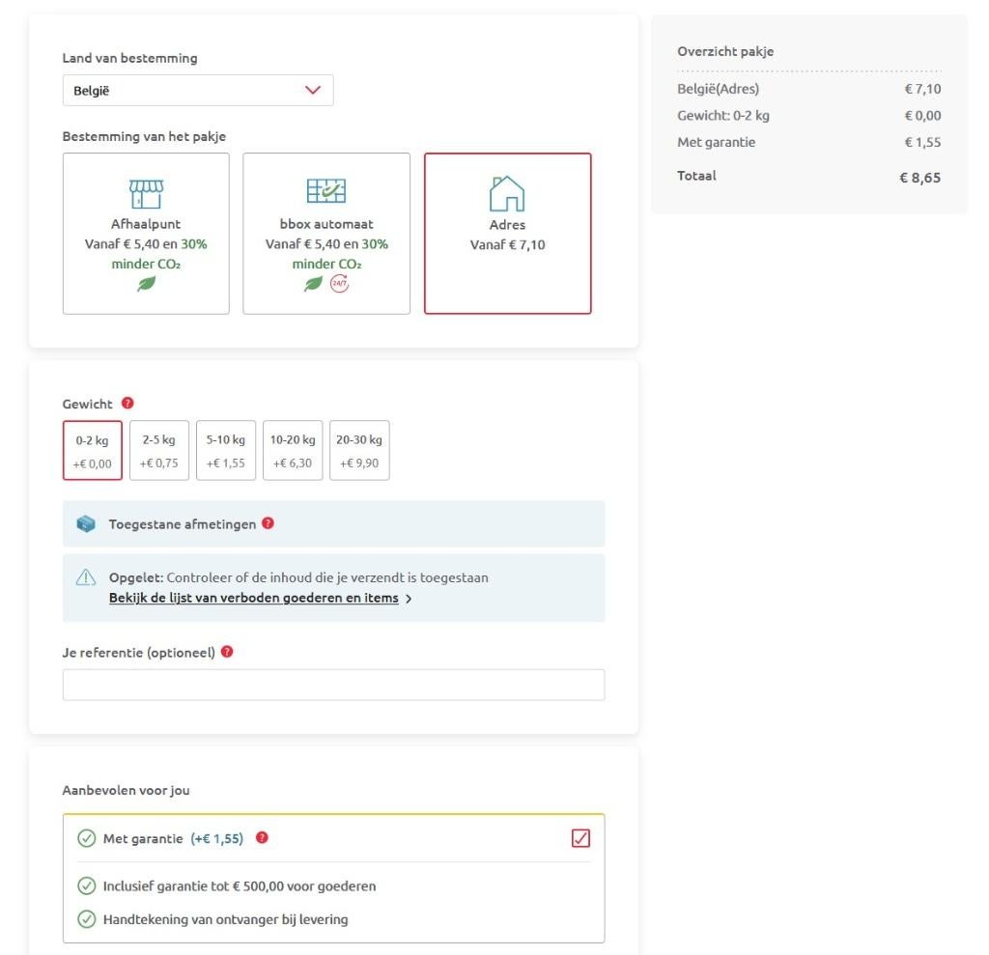989x955 pixels.
Task: Choose the 5-10 kg weight option
Action: pos(225,450)
